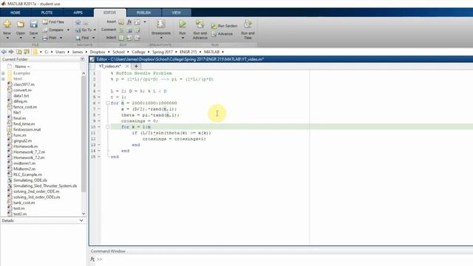
Task: Click the browse for folder icon
Action: (27, 52)
